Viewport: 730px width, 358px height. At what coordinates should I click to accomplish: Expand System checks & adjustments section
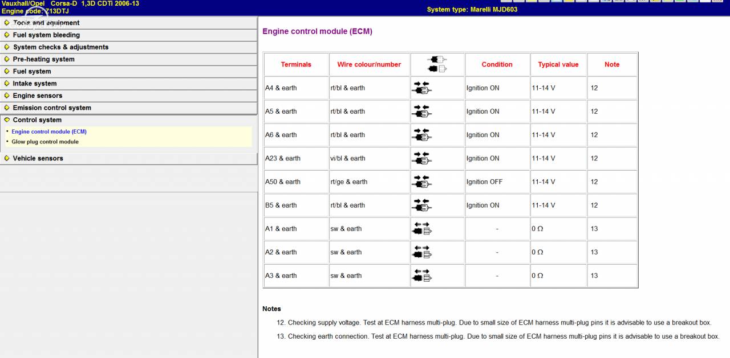128,47
